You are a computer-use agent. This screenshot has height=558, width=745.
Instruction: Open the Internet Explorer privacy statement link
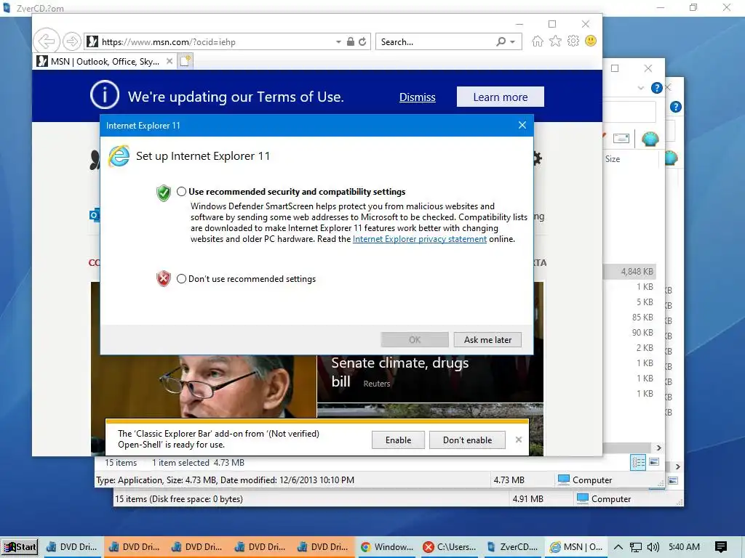click(420, 239)
